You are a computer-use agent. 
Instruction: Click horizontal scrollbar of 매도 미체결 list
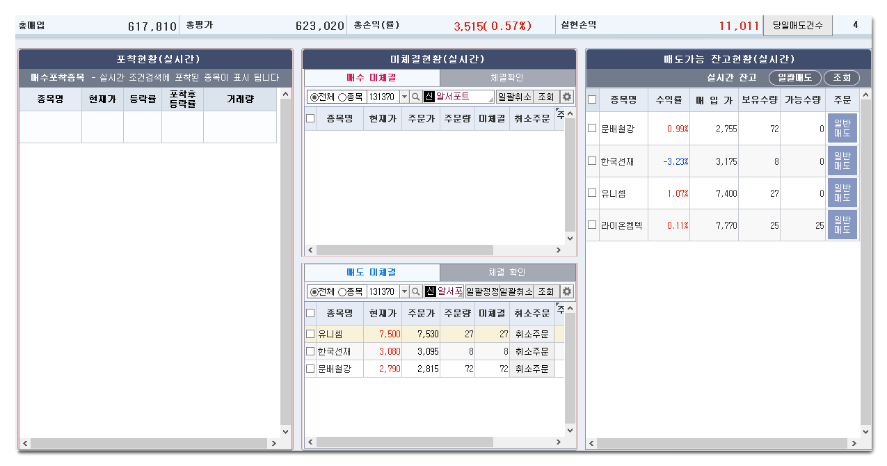[x=404, y=442]
